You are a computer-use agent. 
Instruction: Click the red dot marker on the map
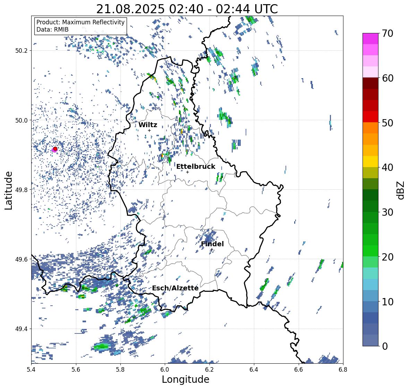[x=55, y=149]
